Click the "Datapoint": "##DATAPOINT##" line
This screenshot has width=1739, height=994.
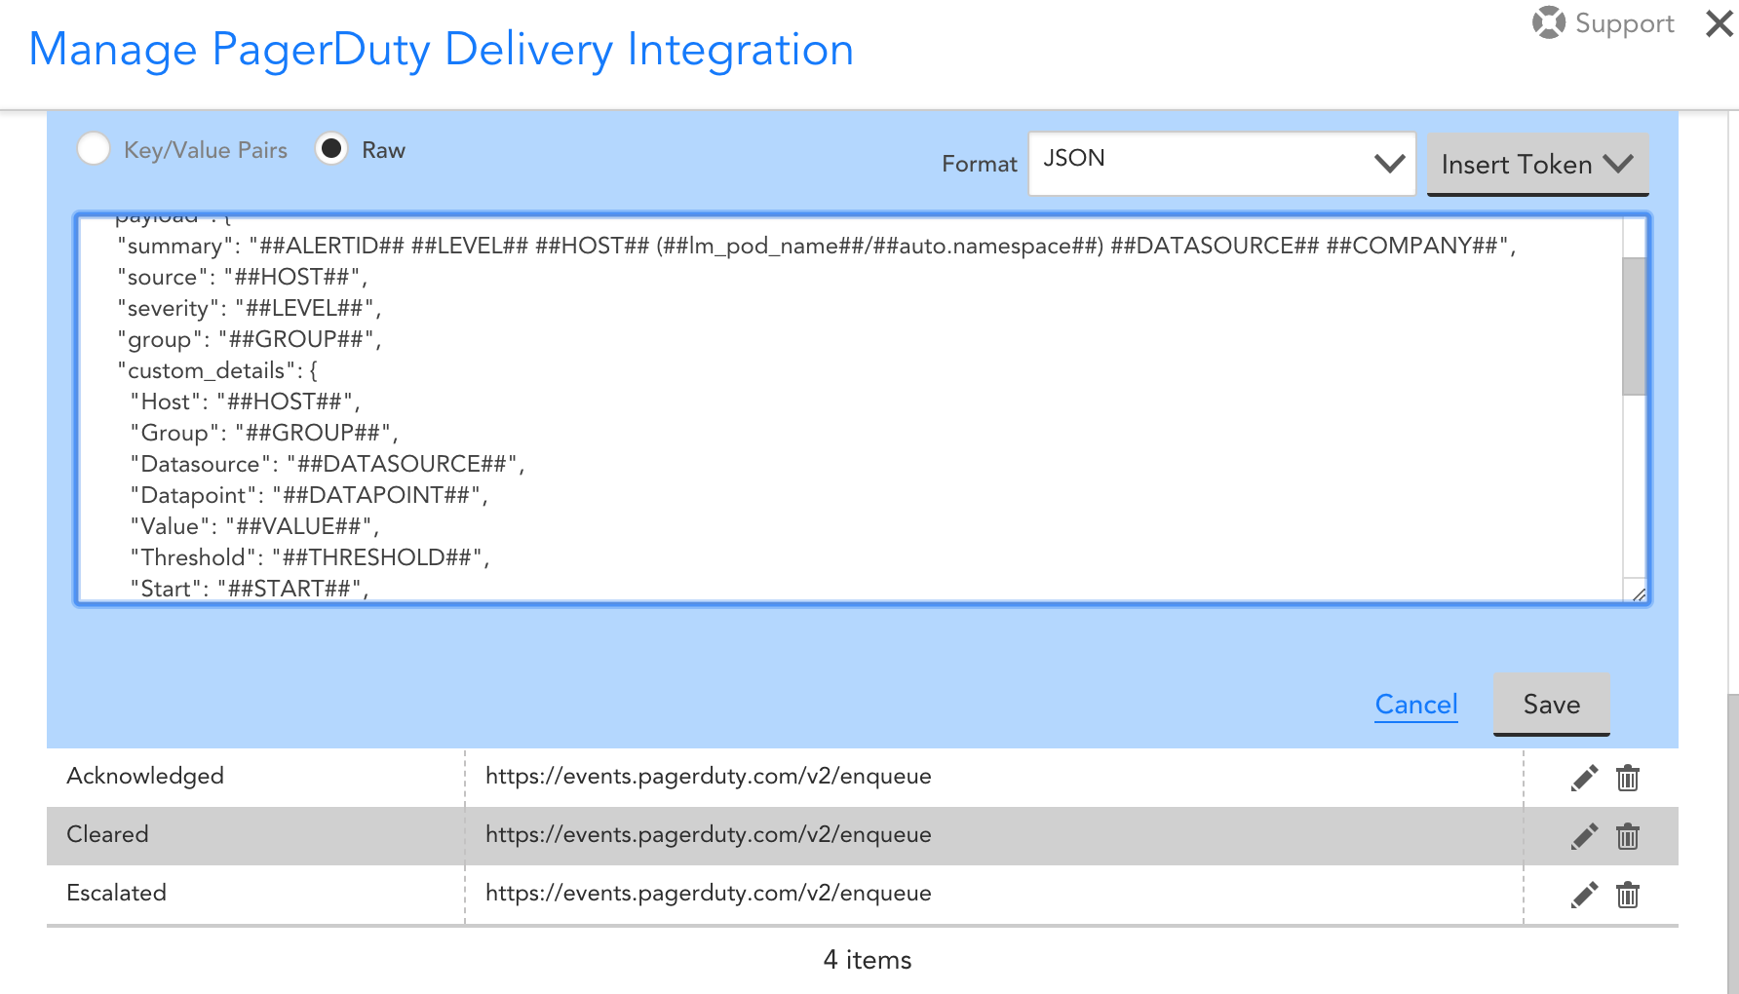(x=309, y=495)
